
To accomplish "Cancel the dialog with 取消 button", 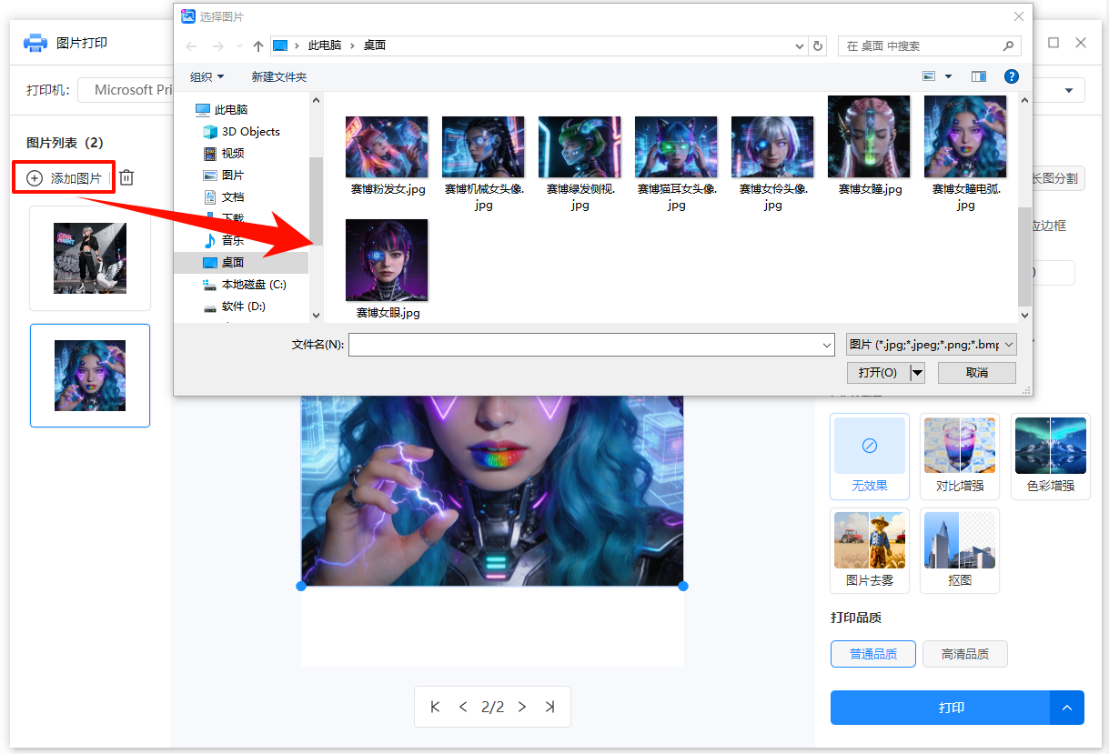I will point(976,372).
